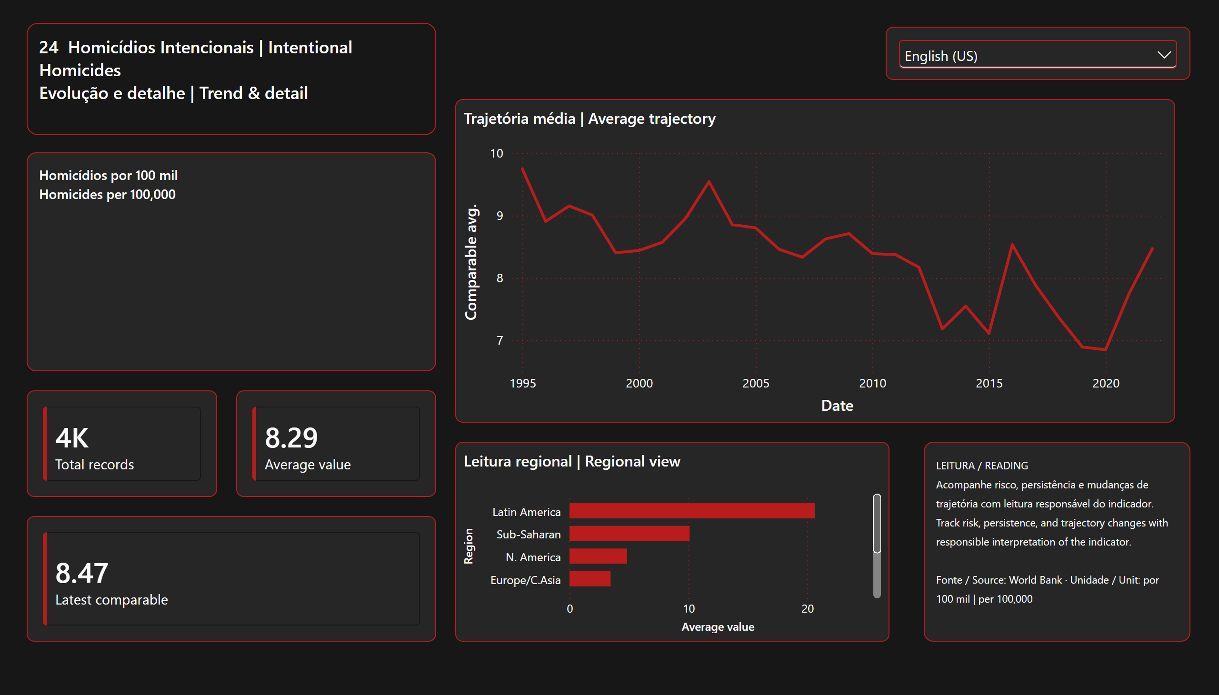Click the 'Sub-Saharan' region label
The image size is (1219, 695).
pyautogui.click(x=529, y=535)
